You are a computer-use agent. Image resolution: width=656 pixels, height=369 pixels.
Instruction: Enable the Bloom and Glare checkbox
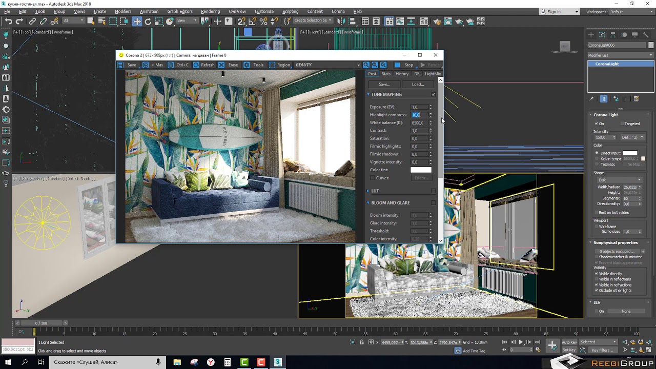pyautogui.click(x=434, y=203)
